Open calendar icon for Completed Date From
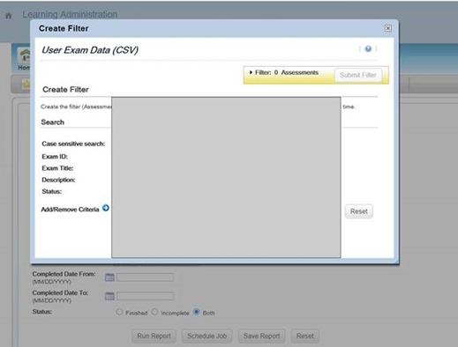Image resolution: width=458 pixels, height=347 pixels. click(109, 277)
